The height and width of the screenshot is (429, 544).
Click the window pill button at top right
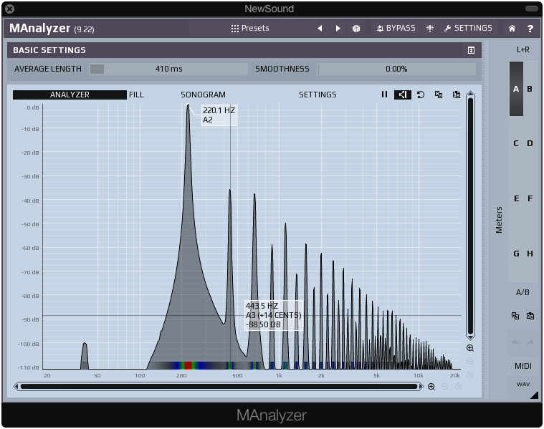click(531, 9)
